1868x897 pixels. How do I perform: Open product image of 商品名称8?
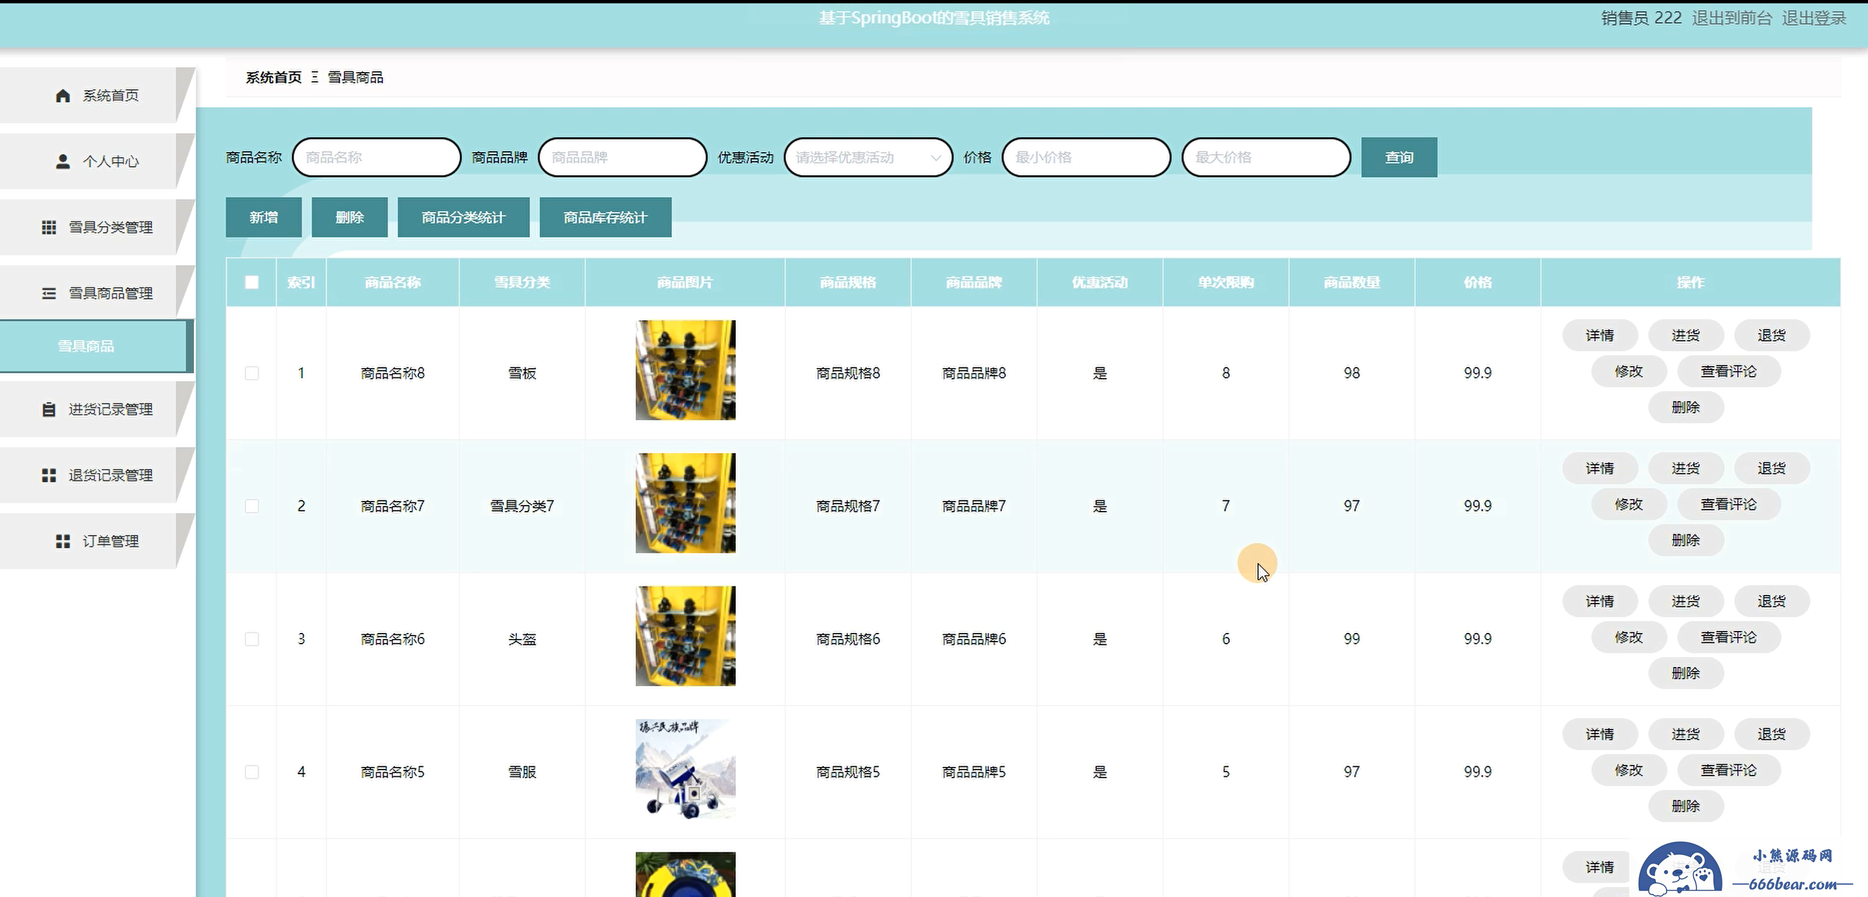point(685,371)
